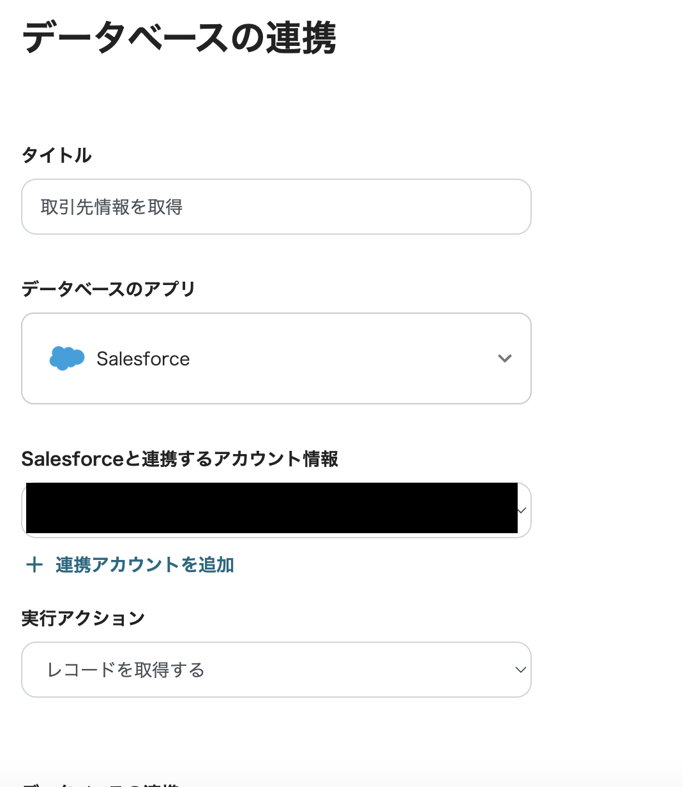683x787 pixels.
Task: Open the Salesforceと連携するアカウント情報 dropdown
Action: (276, 509)
